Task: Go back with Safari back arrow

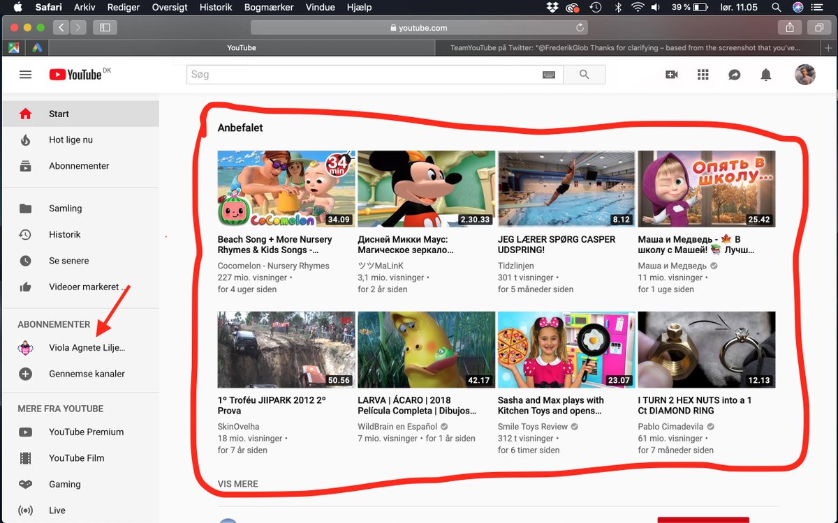Action: 61,28
